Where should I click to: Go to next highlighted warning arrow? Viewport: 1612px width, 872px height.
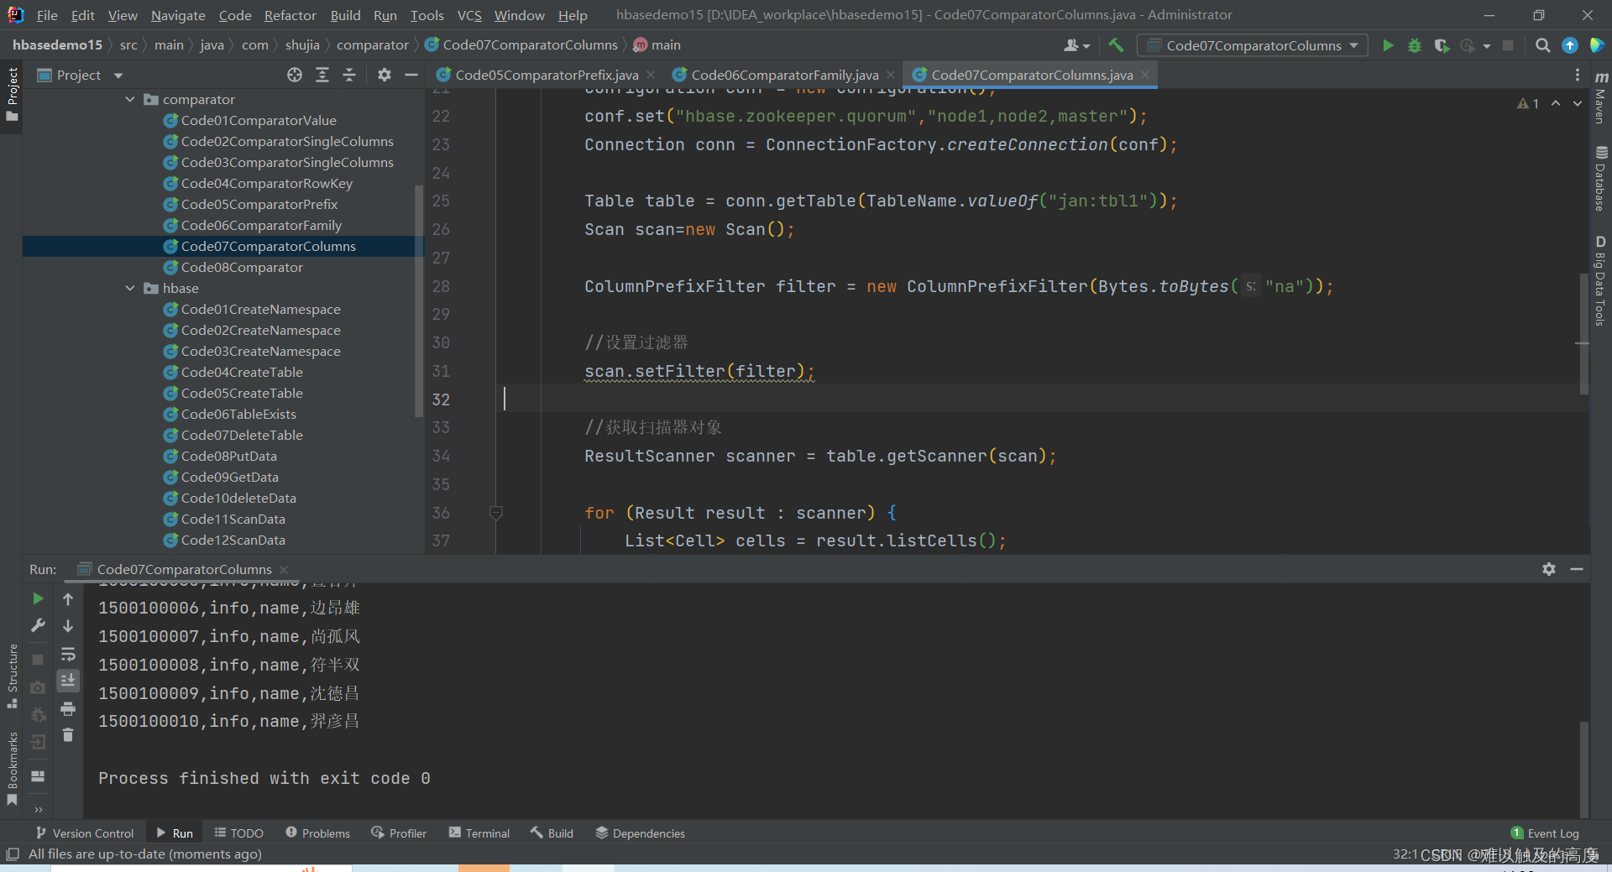coord(1578,103)
